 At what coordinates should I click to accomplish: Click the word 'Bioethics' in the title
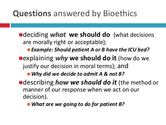[120, 13]
